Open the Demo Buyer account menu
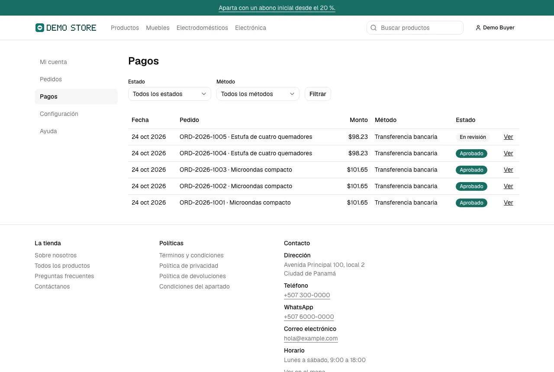This screenshot has width=554, height=372. tap(495, 28)
